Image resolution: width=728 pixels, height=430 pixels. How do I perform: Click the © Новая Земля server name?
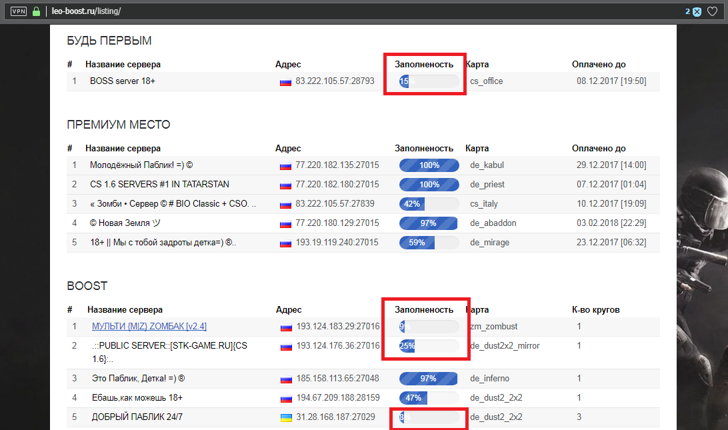click(125, 223)
